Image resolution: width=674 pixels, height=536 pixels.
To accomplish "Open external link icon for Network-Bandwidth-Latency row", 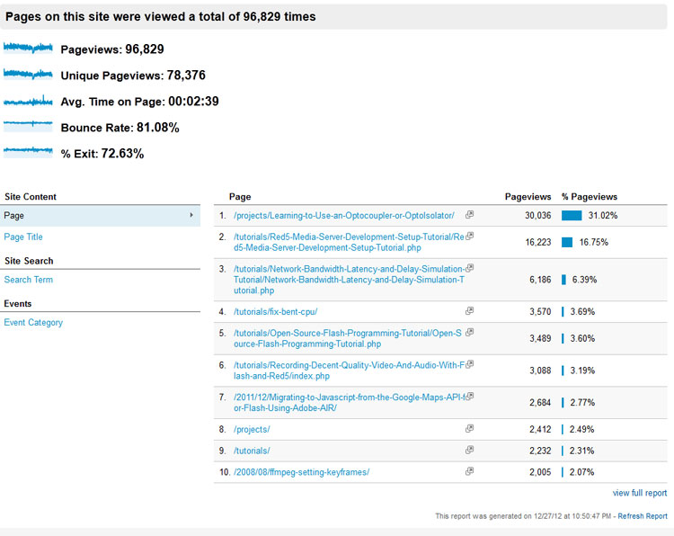I will pos(469,268).
